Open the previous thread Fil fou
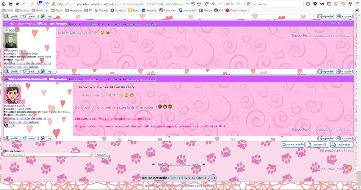This screenshot has width=361, height=190. click(348, 151)
